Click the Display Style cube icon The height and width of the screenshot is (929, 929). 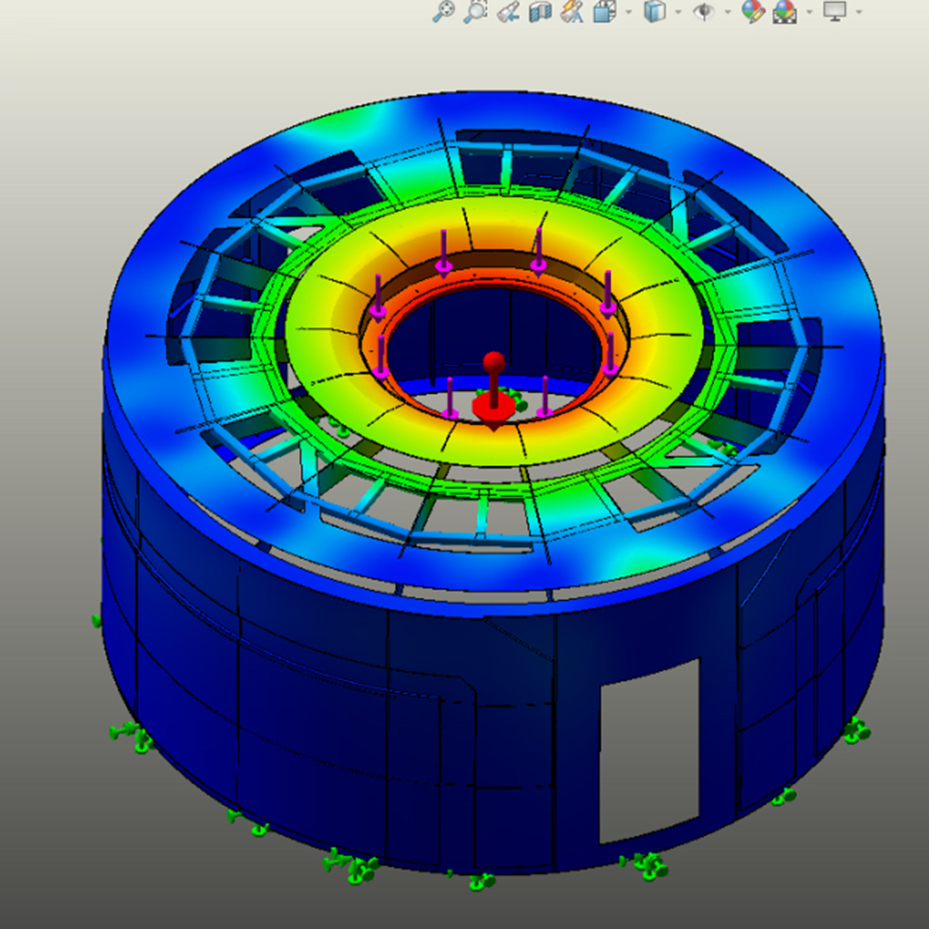tap(654, 12)
